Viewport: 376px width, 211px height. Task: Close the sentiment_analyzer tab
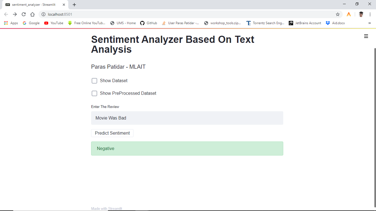tap(64, 5)
